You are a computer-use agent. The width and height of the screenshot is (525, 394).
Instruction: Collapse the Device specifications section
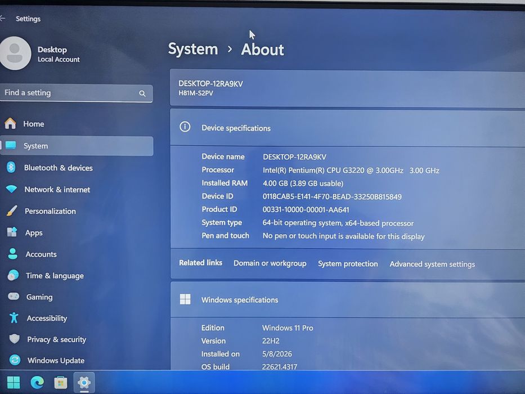point(348,128)
